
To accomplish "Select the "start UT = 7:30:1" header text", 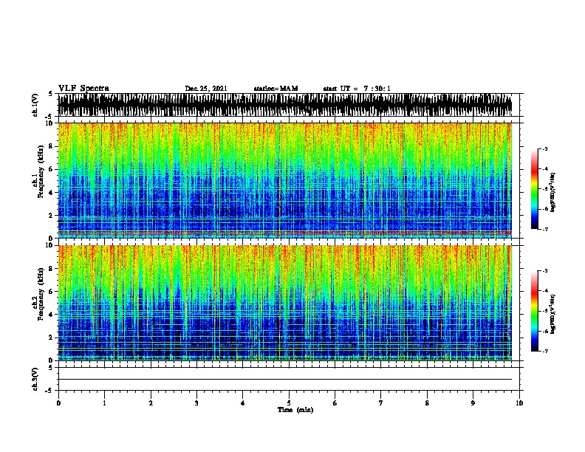I will tap(357, 89).
